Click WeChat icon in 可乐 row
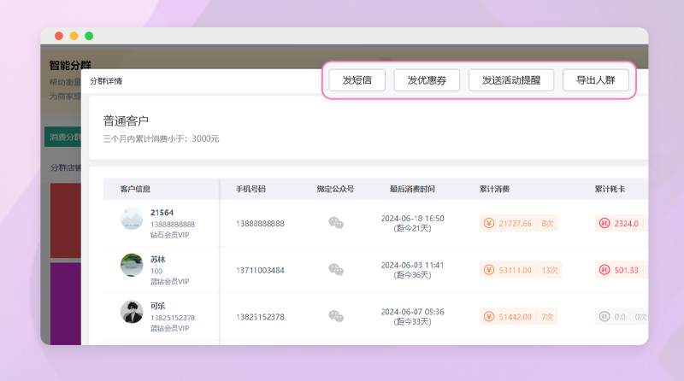 click(x=336, y=316)
